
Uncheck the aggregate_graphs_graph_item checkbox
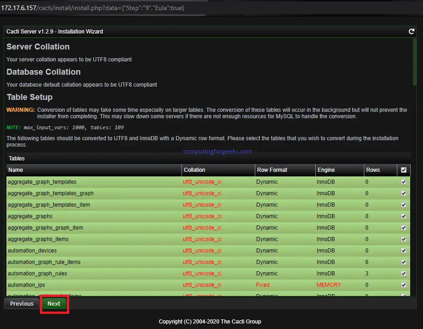click(404, 228)
